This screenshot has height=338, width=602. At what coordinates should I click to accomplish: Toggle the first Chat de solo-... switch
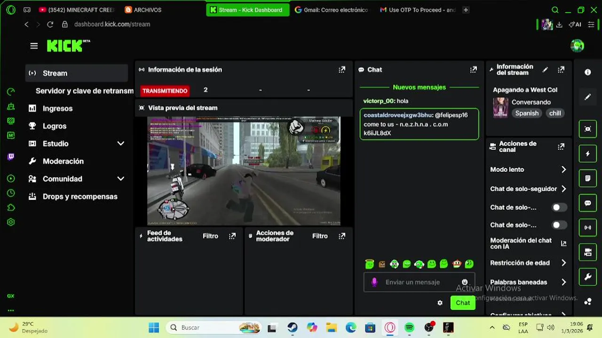[x=559, y=207]
